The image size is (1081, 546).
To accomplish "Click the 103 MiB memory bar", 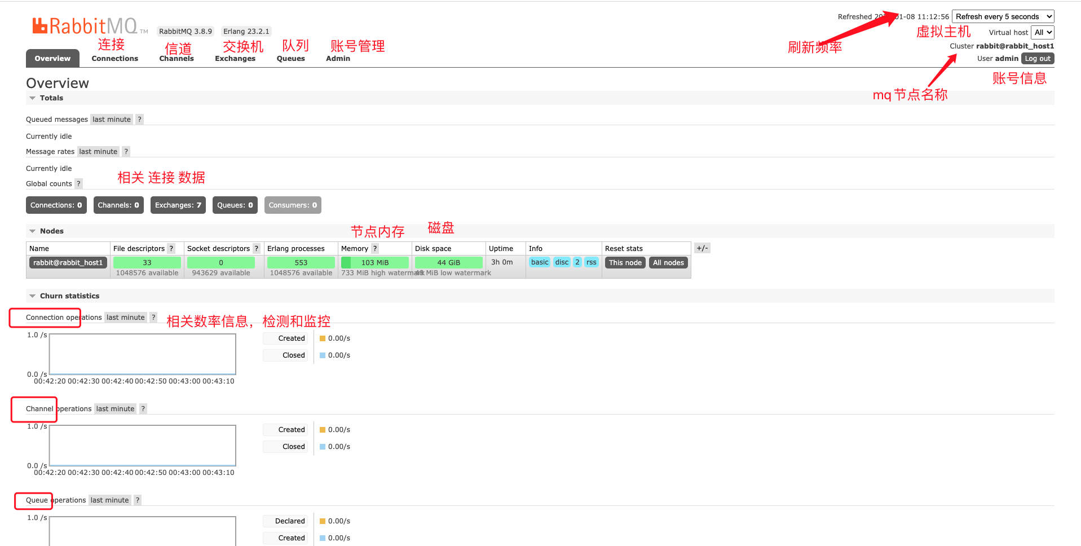I will coord(375,262).
